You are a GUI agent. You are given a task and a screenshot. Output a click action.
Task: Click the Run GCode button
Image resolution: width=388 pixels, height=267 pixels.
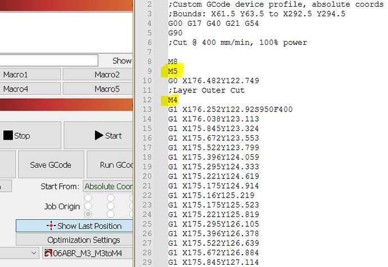110,164
